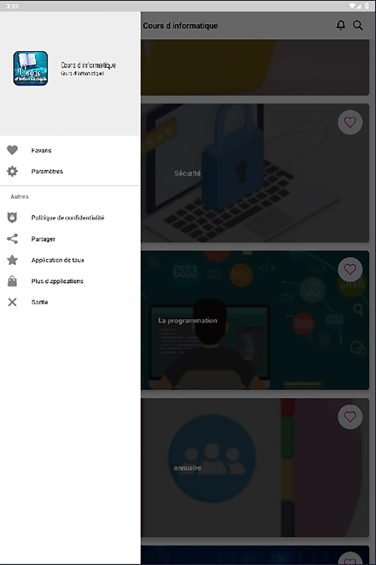Tap the status bar clock
The width and height of the screenshot is (376, 565).
click(x=12, y=6)
